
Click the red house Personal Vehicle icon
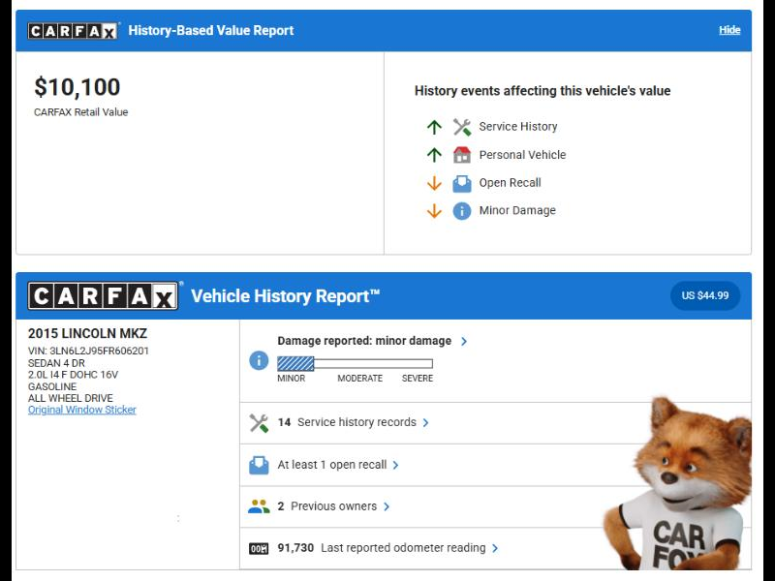tap(462, 155)
